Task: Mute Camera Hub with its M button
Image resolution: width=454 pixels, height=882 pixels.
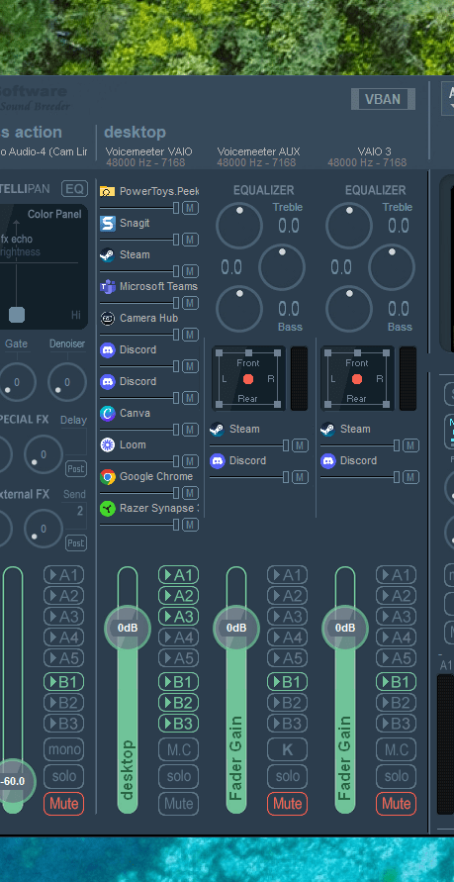Action: pyautogui.click(x=190, y=335)
